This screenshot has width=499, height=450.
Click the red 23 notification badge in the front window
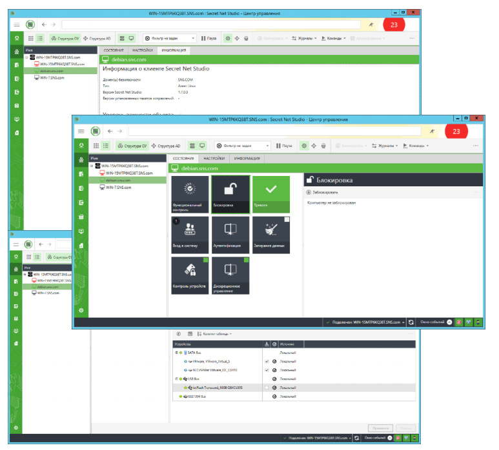456,132
